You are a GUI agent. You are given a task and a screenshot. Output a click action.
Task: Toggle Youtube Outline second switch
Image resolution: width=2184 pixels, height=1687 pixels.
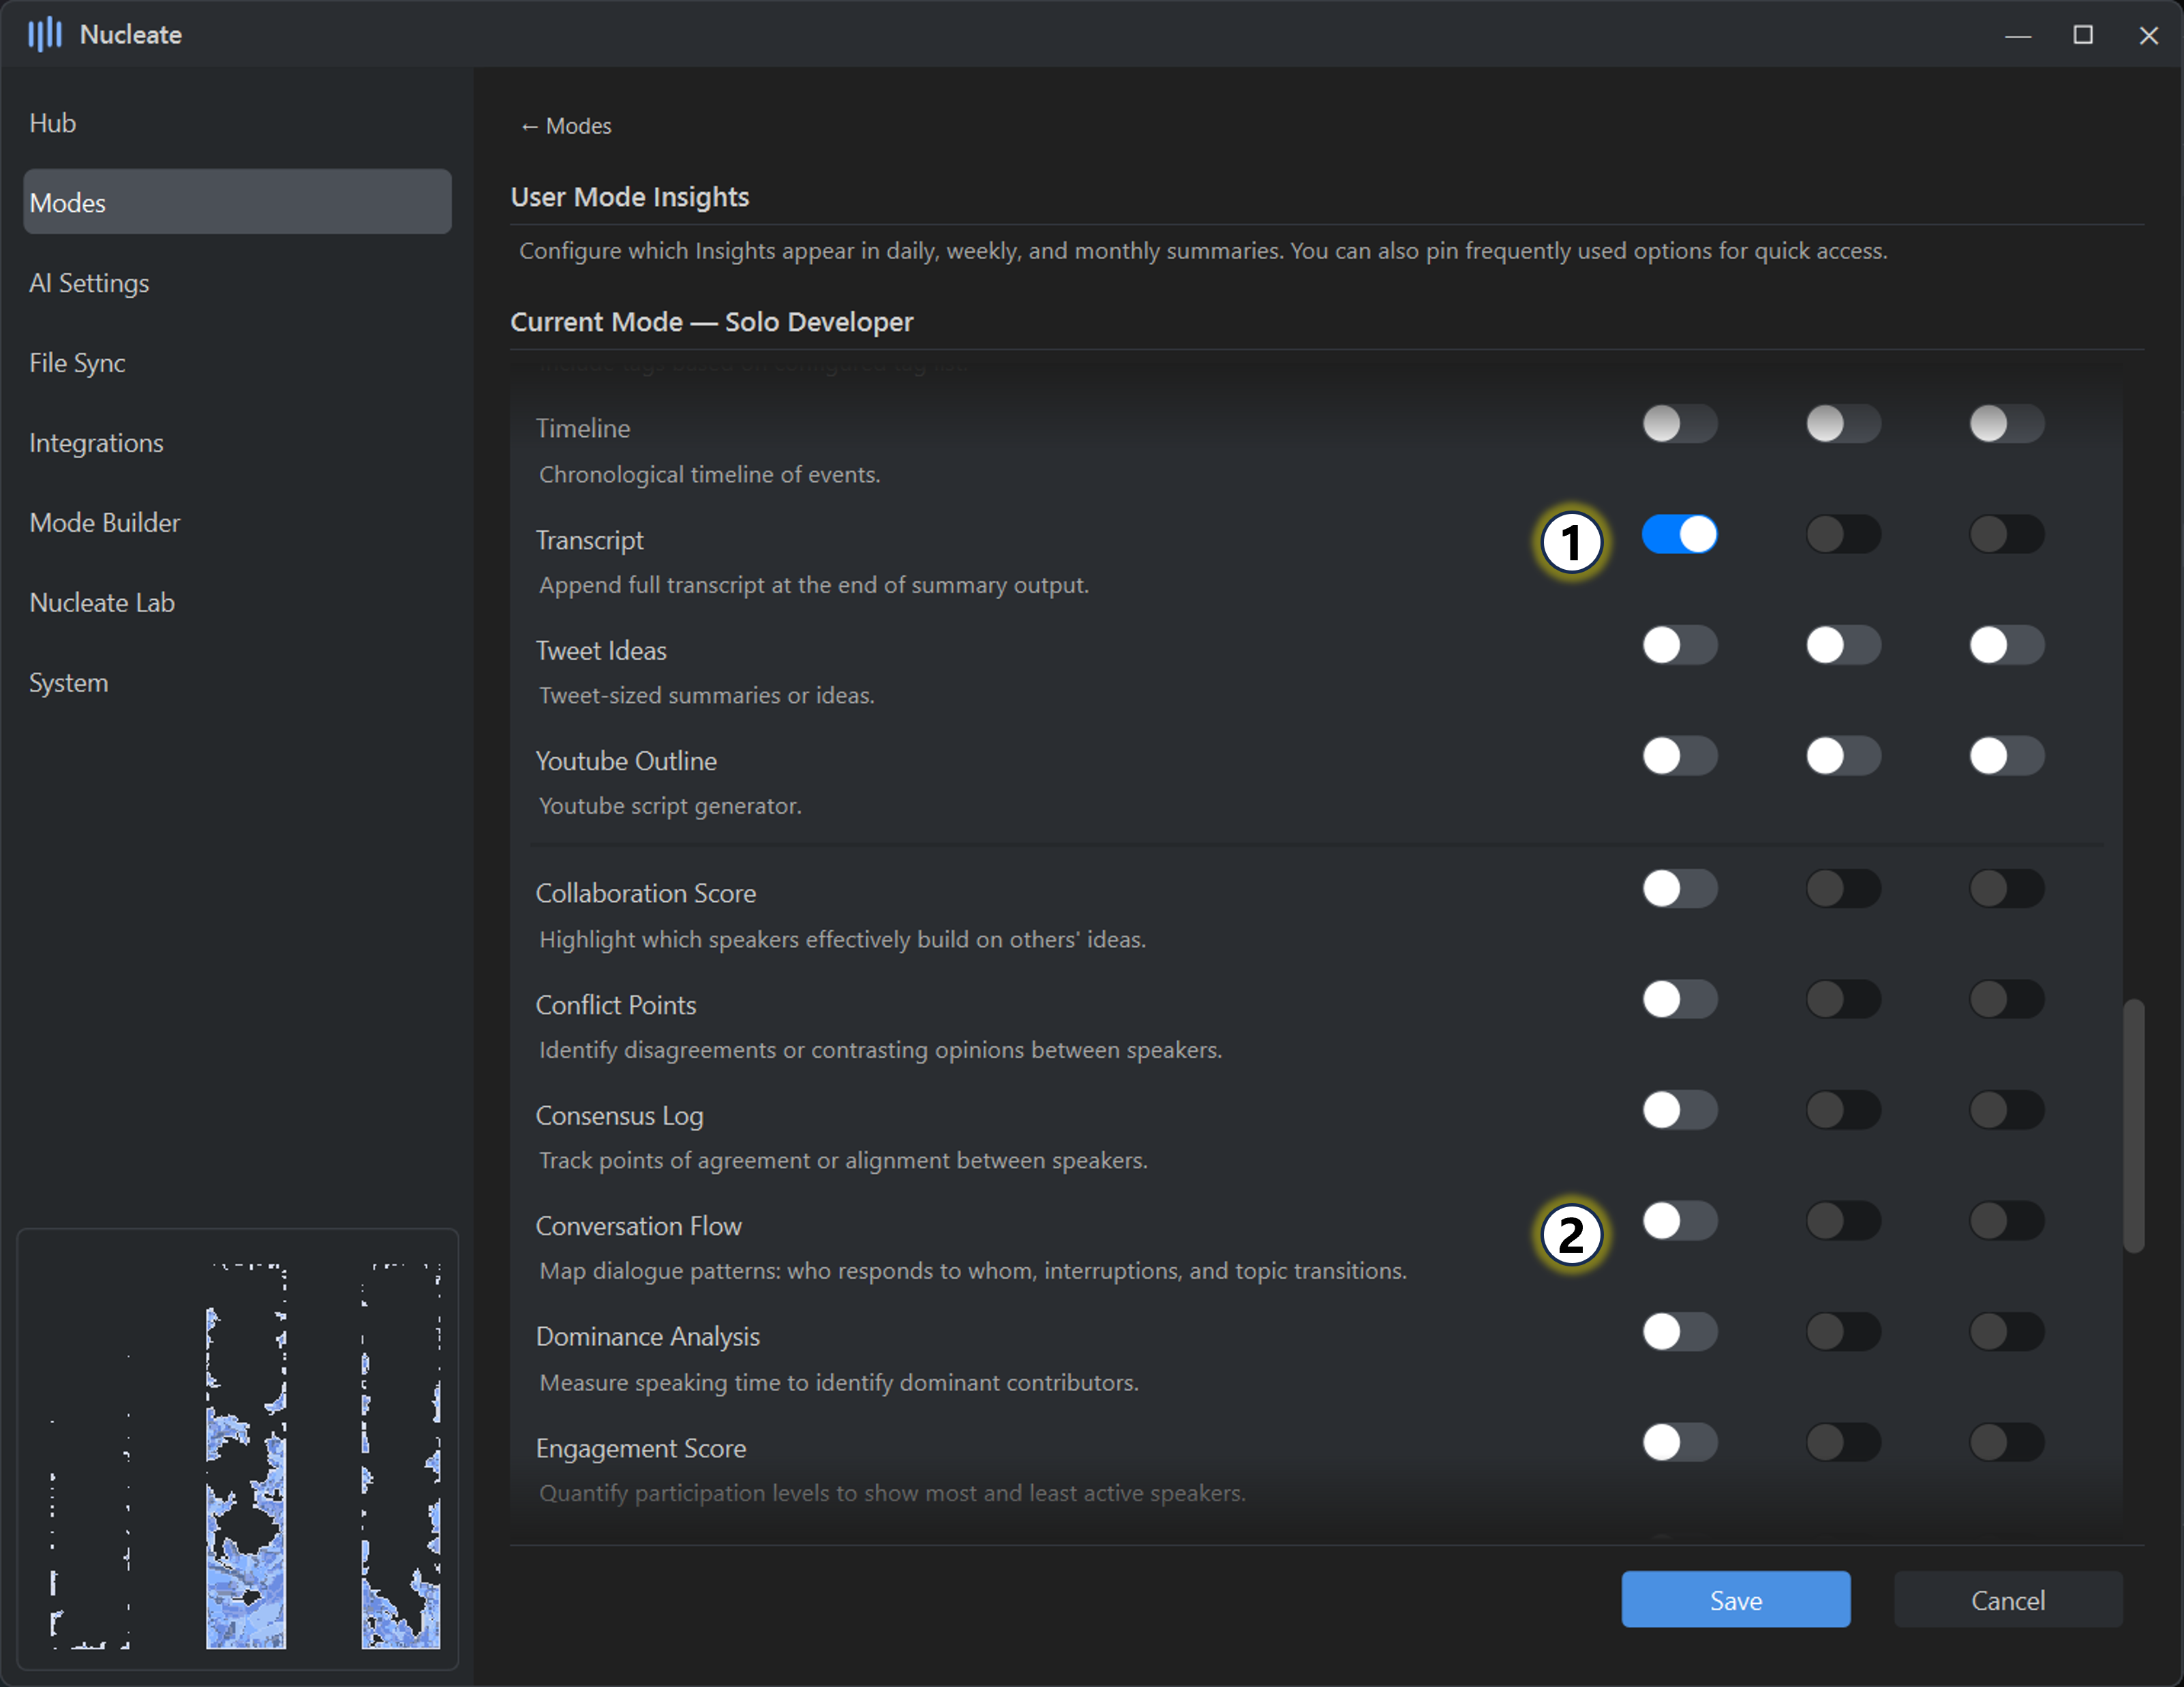click(1842, 756)
